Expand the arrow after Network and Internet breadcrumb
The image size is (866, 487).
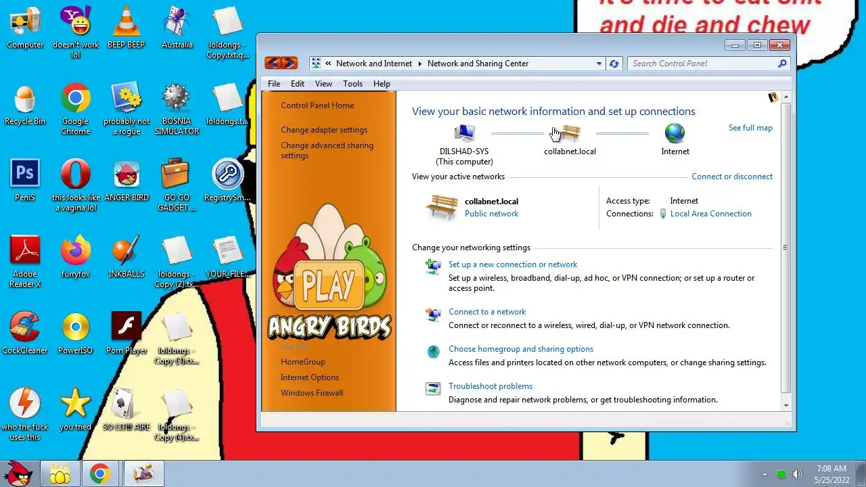coord(419,64)
